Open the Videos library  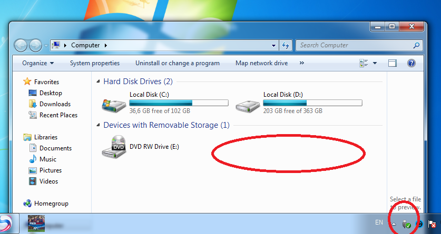pyautogui.click(x=48, y=181)
